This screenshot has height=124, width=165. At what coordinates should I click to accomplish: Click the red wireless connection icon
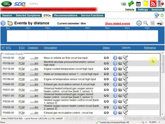pyautogui.click(x=153, y=4)
